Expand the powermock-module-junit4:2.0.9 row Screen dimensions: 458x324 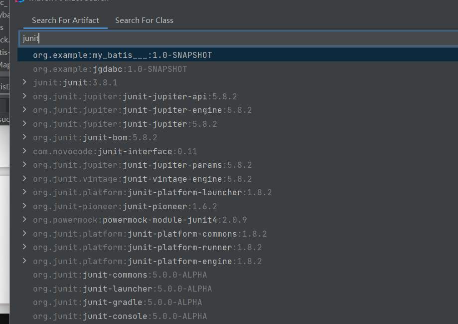[x=24, y=220]
